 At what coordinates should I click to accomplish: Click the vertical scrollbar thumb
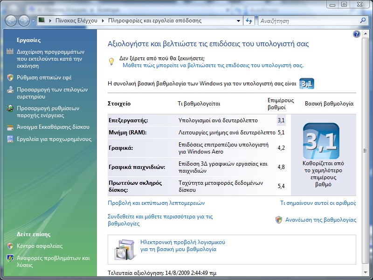tap(365, 150)
